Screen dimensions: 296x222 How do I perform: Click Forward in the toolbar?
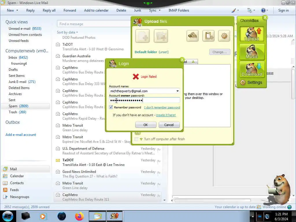pos(70,10)
